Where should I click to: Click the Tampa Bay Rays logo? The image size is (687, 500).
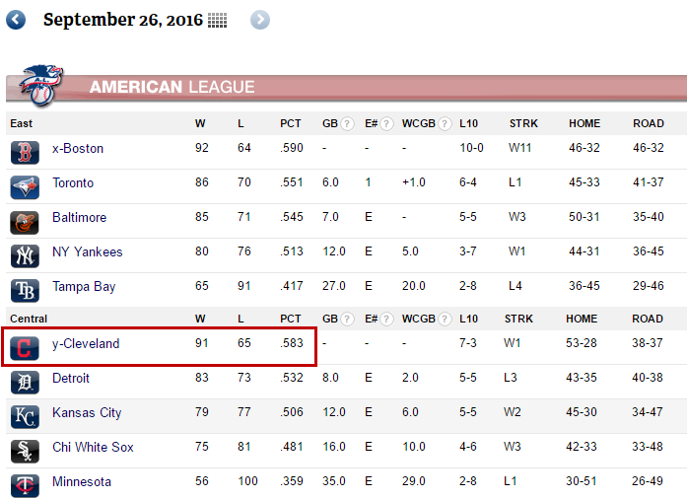pyautogui.click(x=25, y=291)
